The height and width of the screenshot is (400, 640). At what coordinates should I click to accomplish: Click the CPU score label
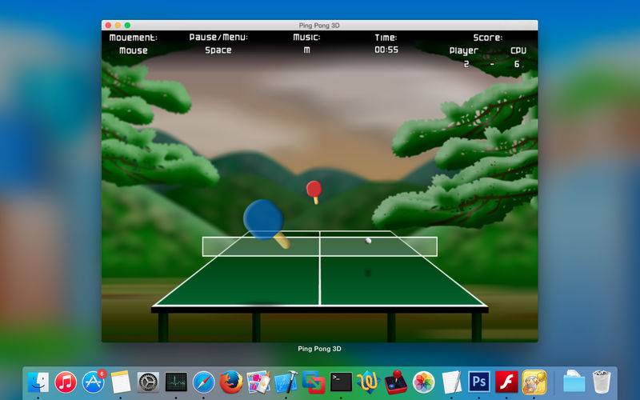coord(518,50)
